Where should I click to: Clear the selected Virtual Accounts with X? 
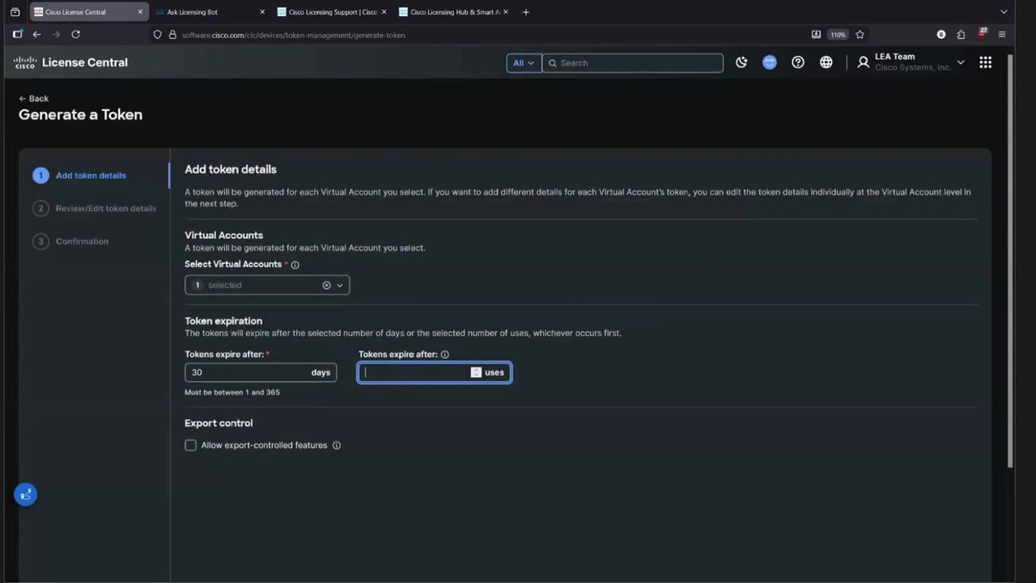(327, 285)
